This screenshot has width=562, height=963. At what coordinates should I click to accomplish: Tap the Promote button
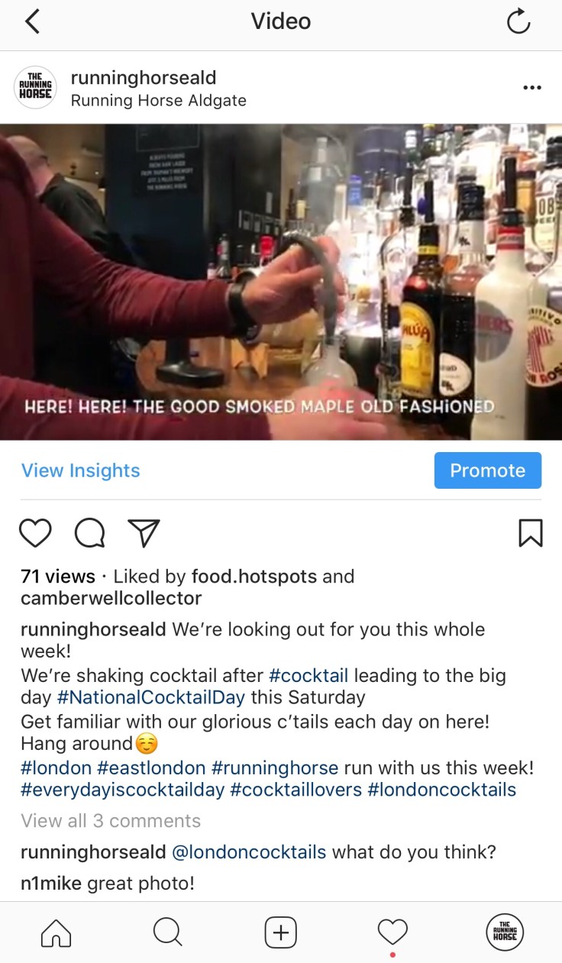coord(488,470)
